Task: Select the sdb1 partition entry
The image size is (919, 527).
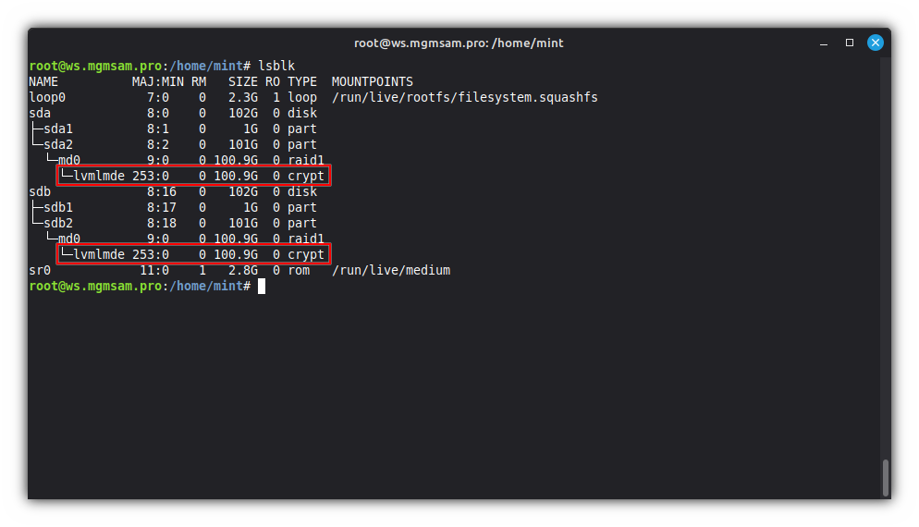Action: pyautogui.click(x=57, y=207)
